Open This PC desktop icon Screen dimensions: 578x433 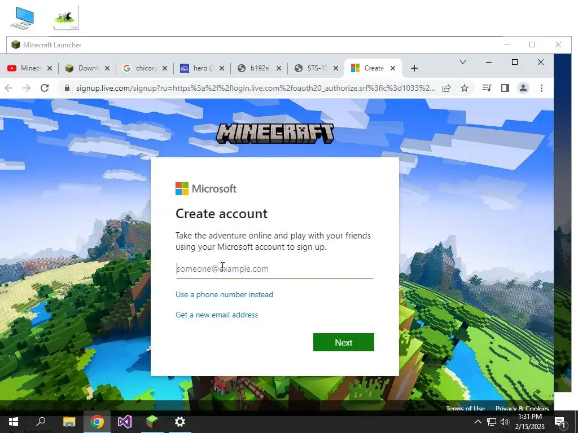(22, 17)
